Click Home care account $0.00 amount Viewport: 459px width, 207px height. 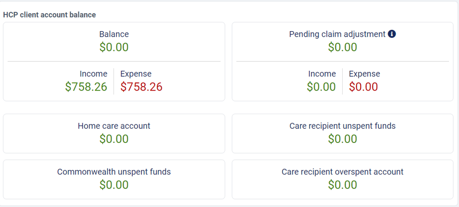coord(114,139)
